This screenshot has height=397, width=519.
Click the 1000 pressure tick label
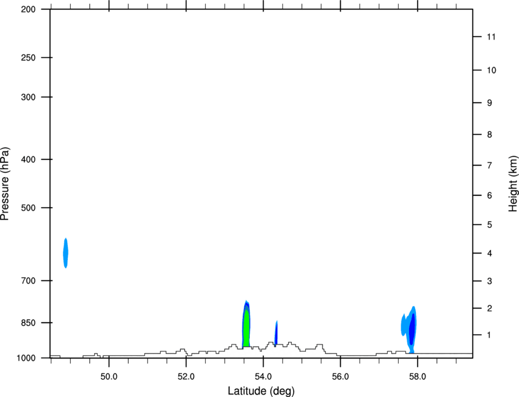(26, 358)
